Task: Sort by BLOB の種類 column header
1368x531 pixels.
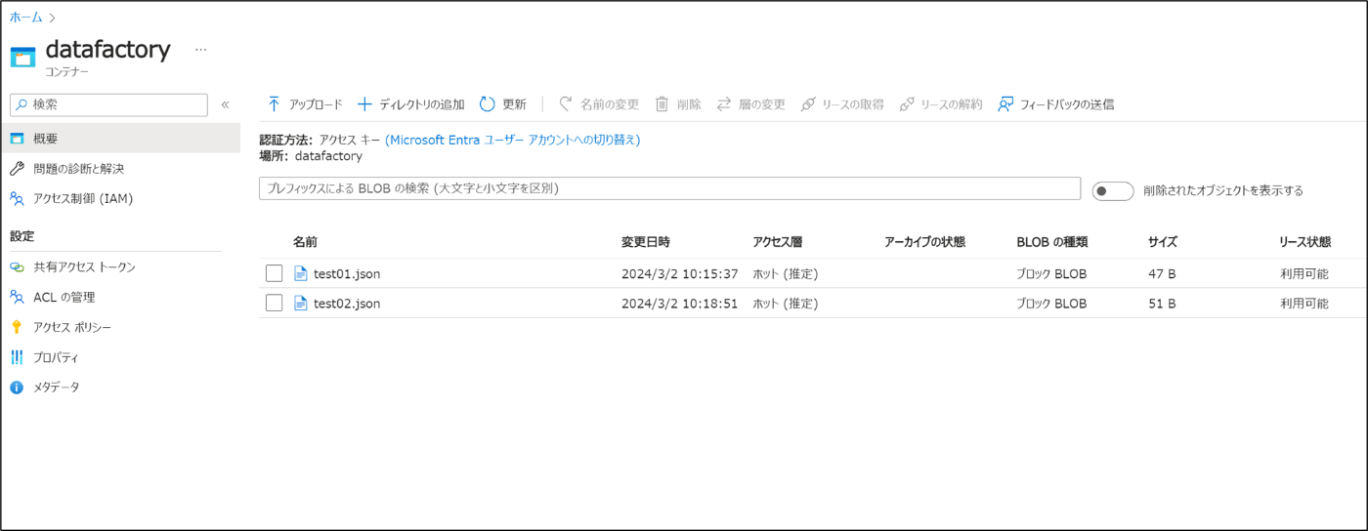Action: (1052, 242)
